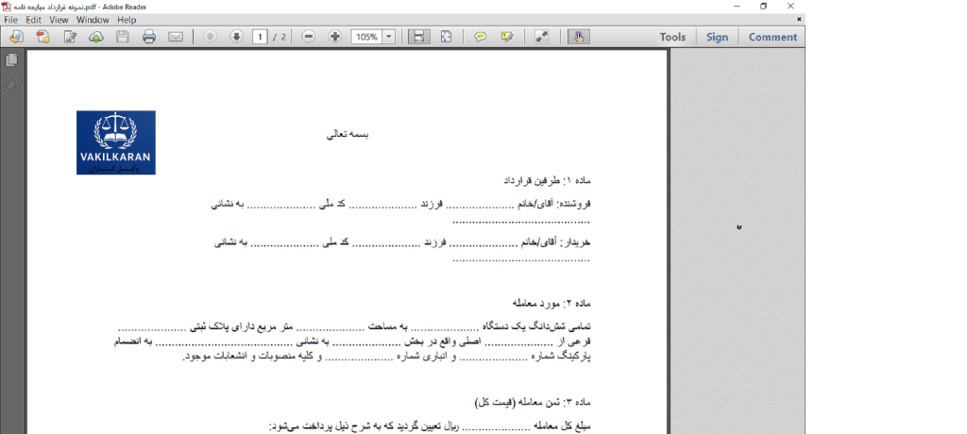
Task: Zoom out with the minus button
Action: [309, 37]
